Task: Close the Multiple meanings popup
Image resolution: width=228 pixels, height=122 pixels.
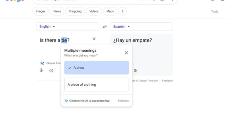Action: click(x=127, y=53)
